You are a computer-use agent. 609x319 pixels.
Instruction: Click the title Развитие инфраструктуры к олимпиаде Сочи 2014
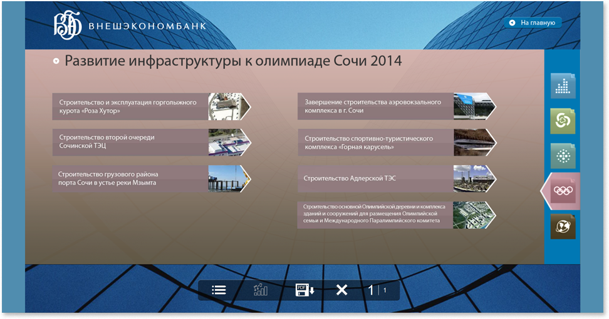click(233, 61)
